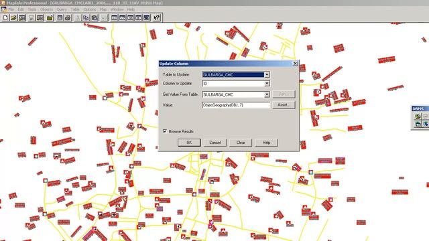Click the greyed Save Table icon
Screen dimensions: 429x241
32,18
